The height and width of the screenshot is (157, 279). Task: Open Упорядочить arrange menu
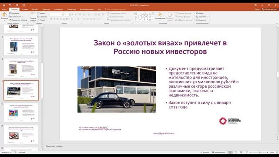[160, 16]
